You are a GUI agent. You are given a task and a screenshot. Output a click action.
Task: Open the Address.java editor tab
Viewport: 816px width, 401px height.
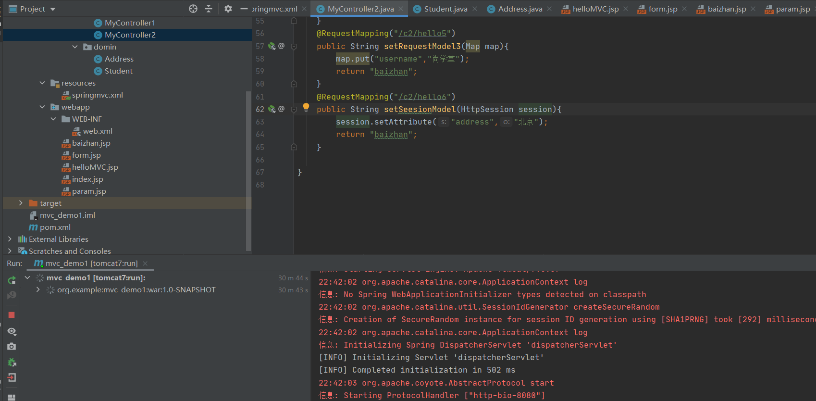click(x=520, y=9)
